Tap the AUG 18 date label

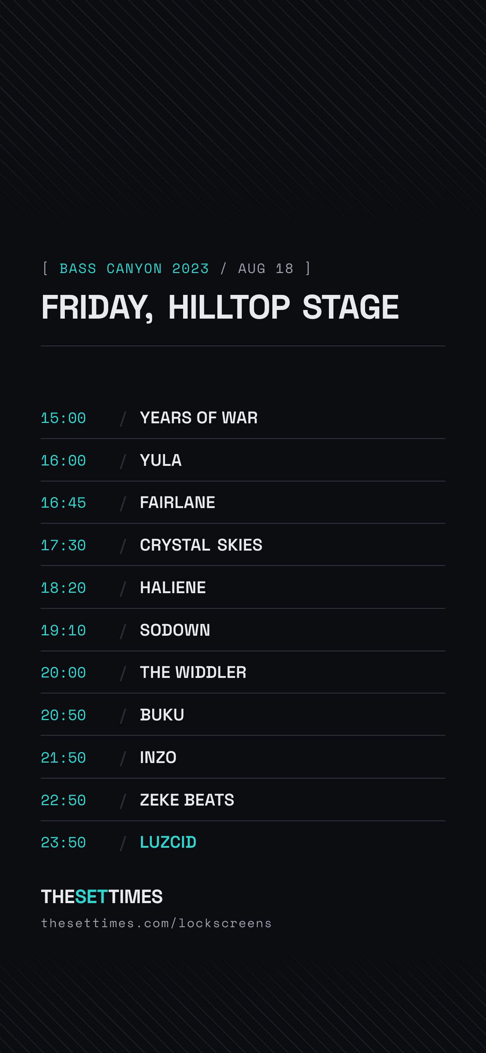266,269
